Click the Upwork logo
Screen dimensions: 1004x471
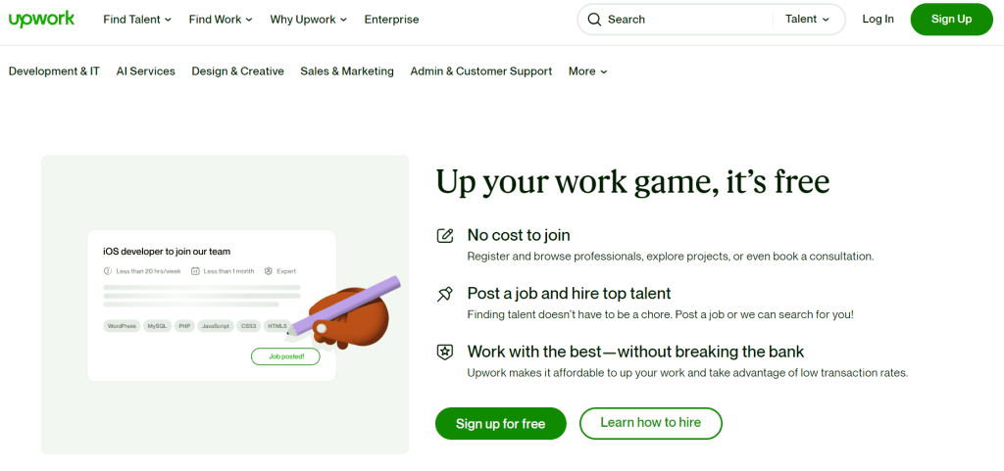[x=41, y=19]
